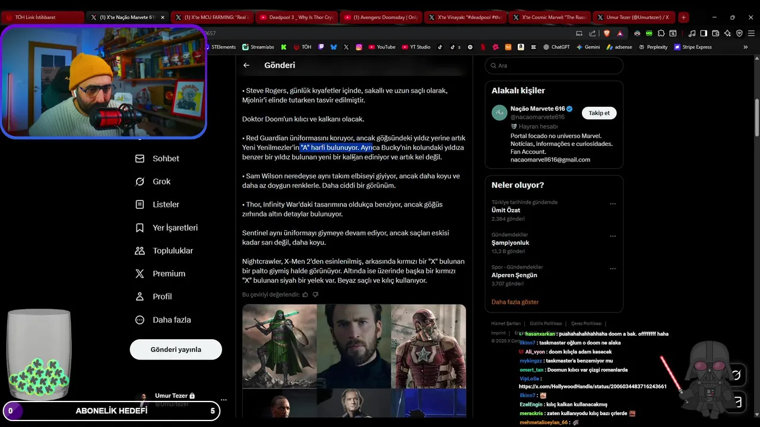
Task: Open browser extensions puzzle icon
Action: pyautogui.click(x=661, y=33)
